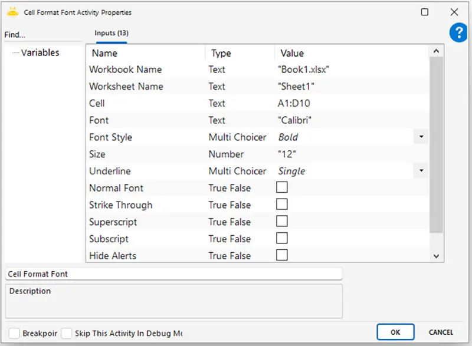Select the Normal Font row label

[116, 188]
